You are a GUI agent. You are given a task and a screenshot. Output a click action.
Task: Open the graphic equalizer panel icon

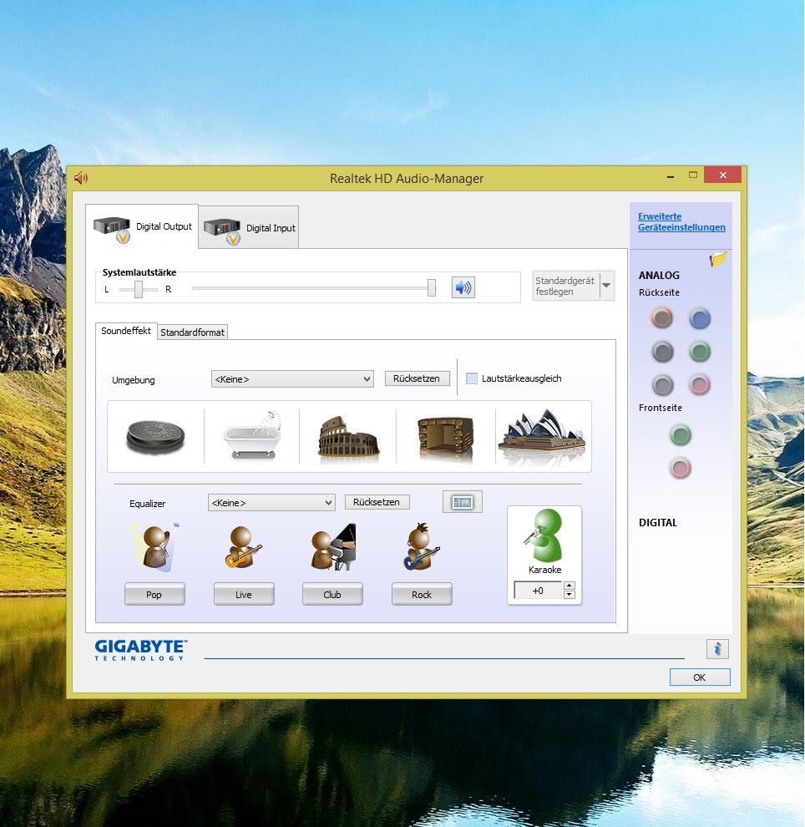click(x=463, y=502)
